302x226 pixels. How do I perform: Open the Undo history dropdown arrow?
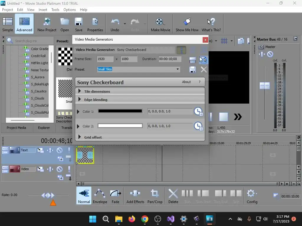[125, 24]
